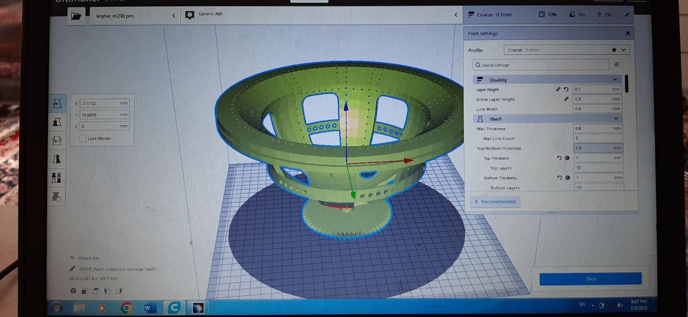The height and width of the screenshot is (317, 688).
Task: Reset Layer Height to its default value
Action: click(x=566, y=90)
